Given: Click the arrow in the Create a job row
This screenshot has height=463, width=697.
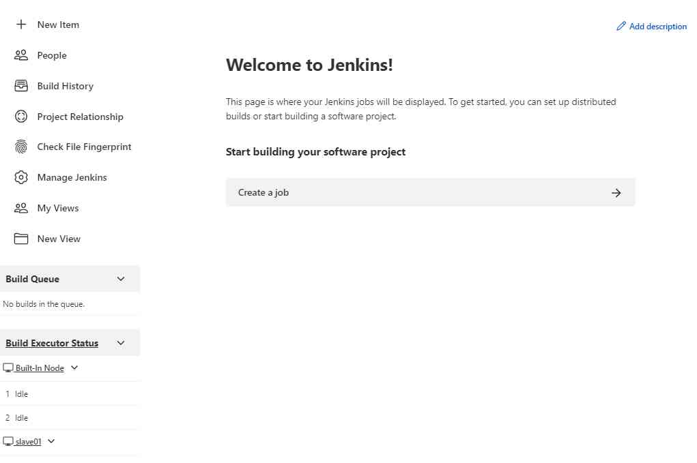Looking at the screenshot, I should pyautogui.click(x=616, y=192).
